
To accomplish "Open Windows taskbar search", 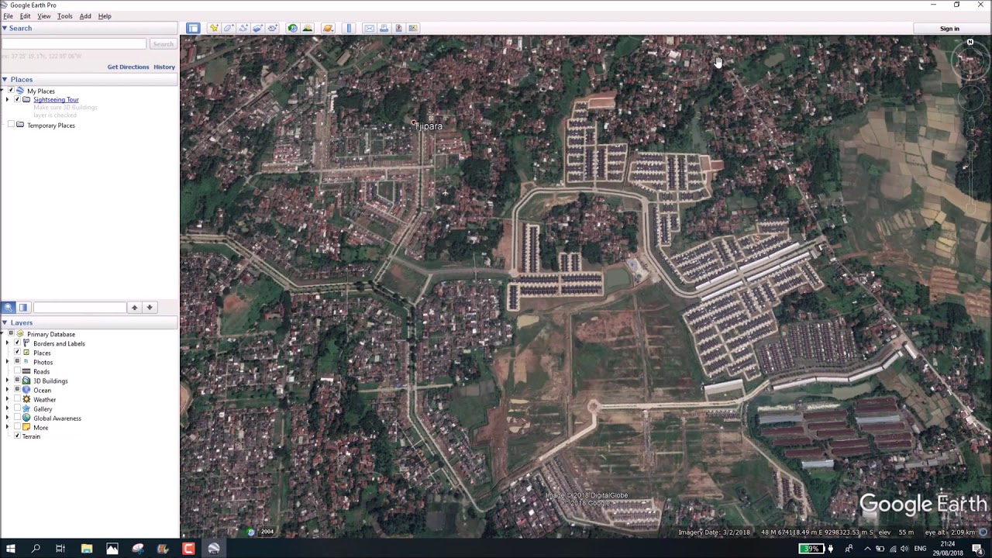I will pyautogui.click(x=36, y=549).
